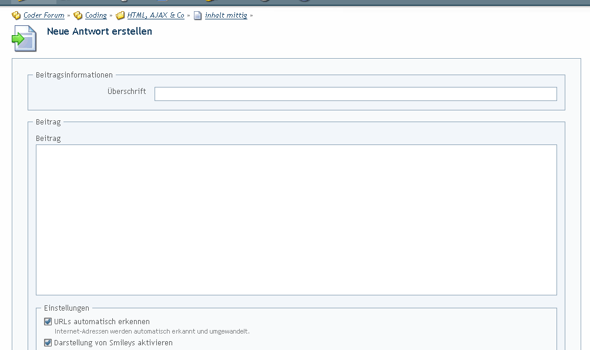
Task: Click the HTML, AJAX & Co folder icon
Action: (120, 16)
